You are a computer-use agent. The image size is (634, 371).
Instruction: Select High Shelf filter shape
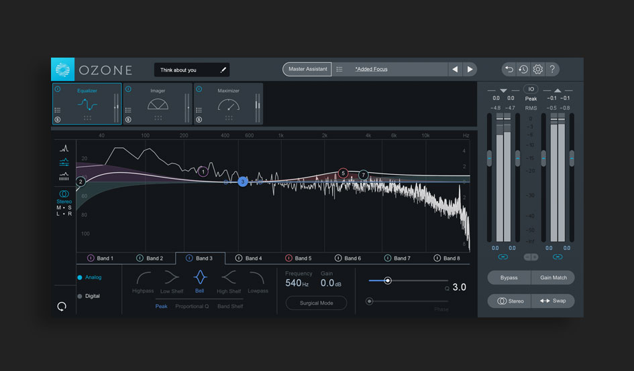(229, 282)
